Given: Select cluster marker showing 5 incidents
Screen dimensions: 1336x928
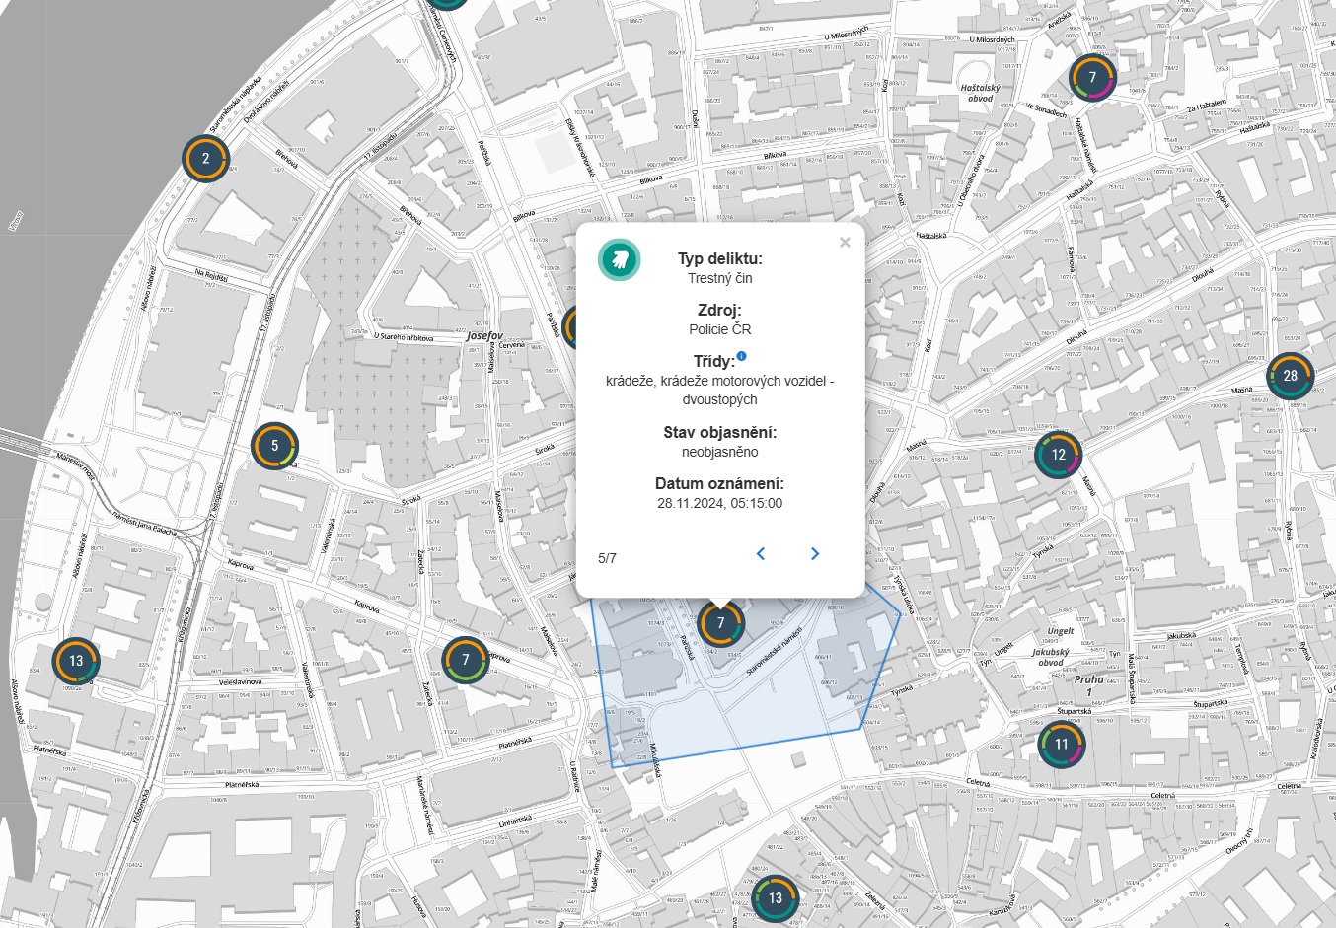Looking at the screenshot, I should click(274, 446).
